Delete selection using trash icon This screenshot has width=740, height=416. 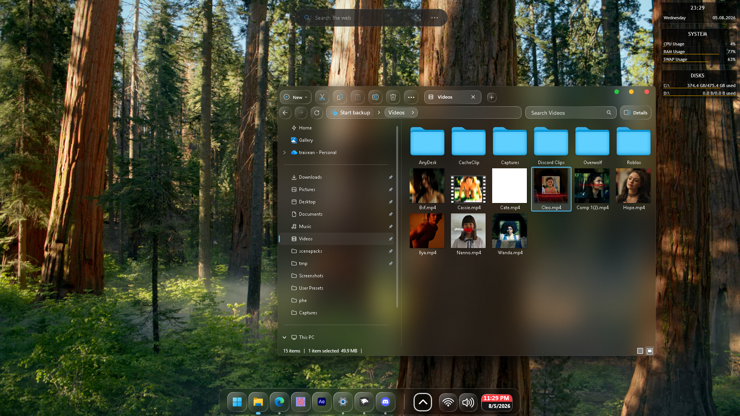pos(393,97)
